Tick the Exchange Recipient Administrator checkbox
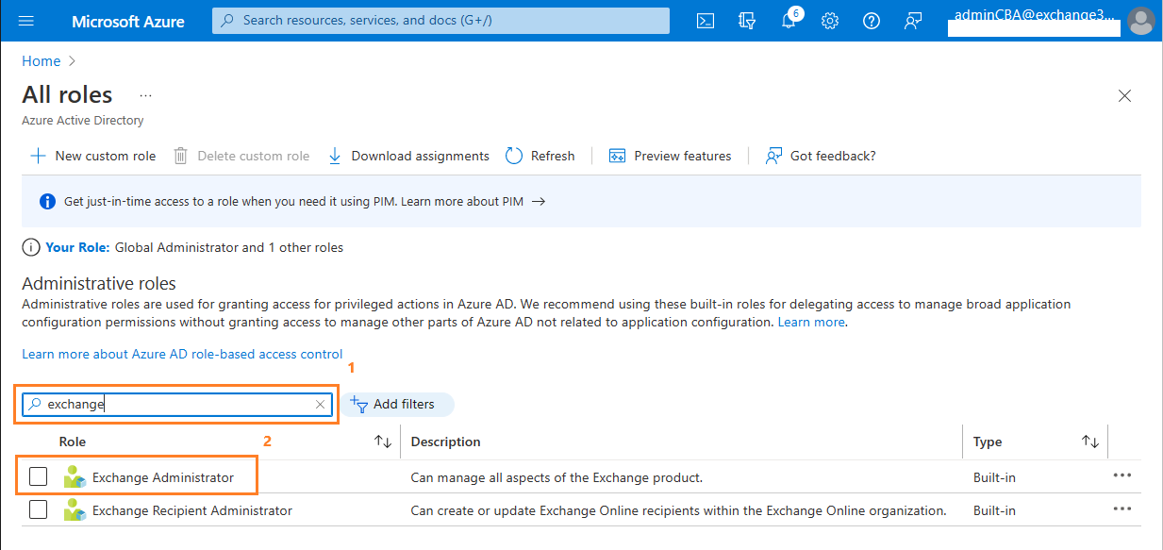 [x=38, y=510]
